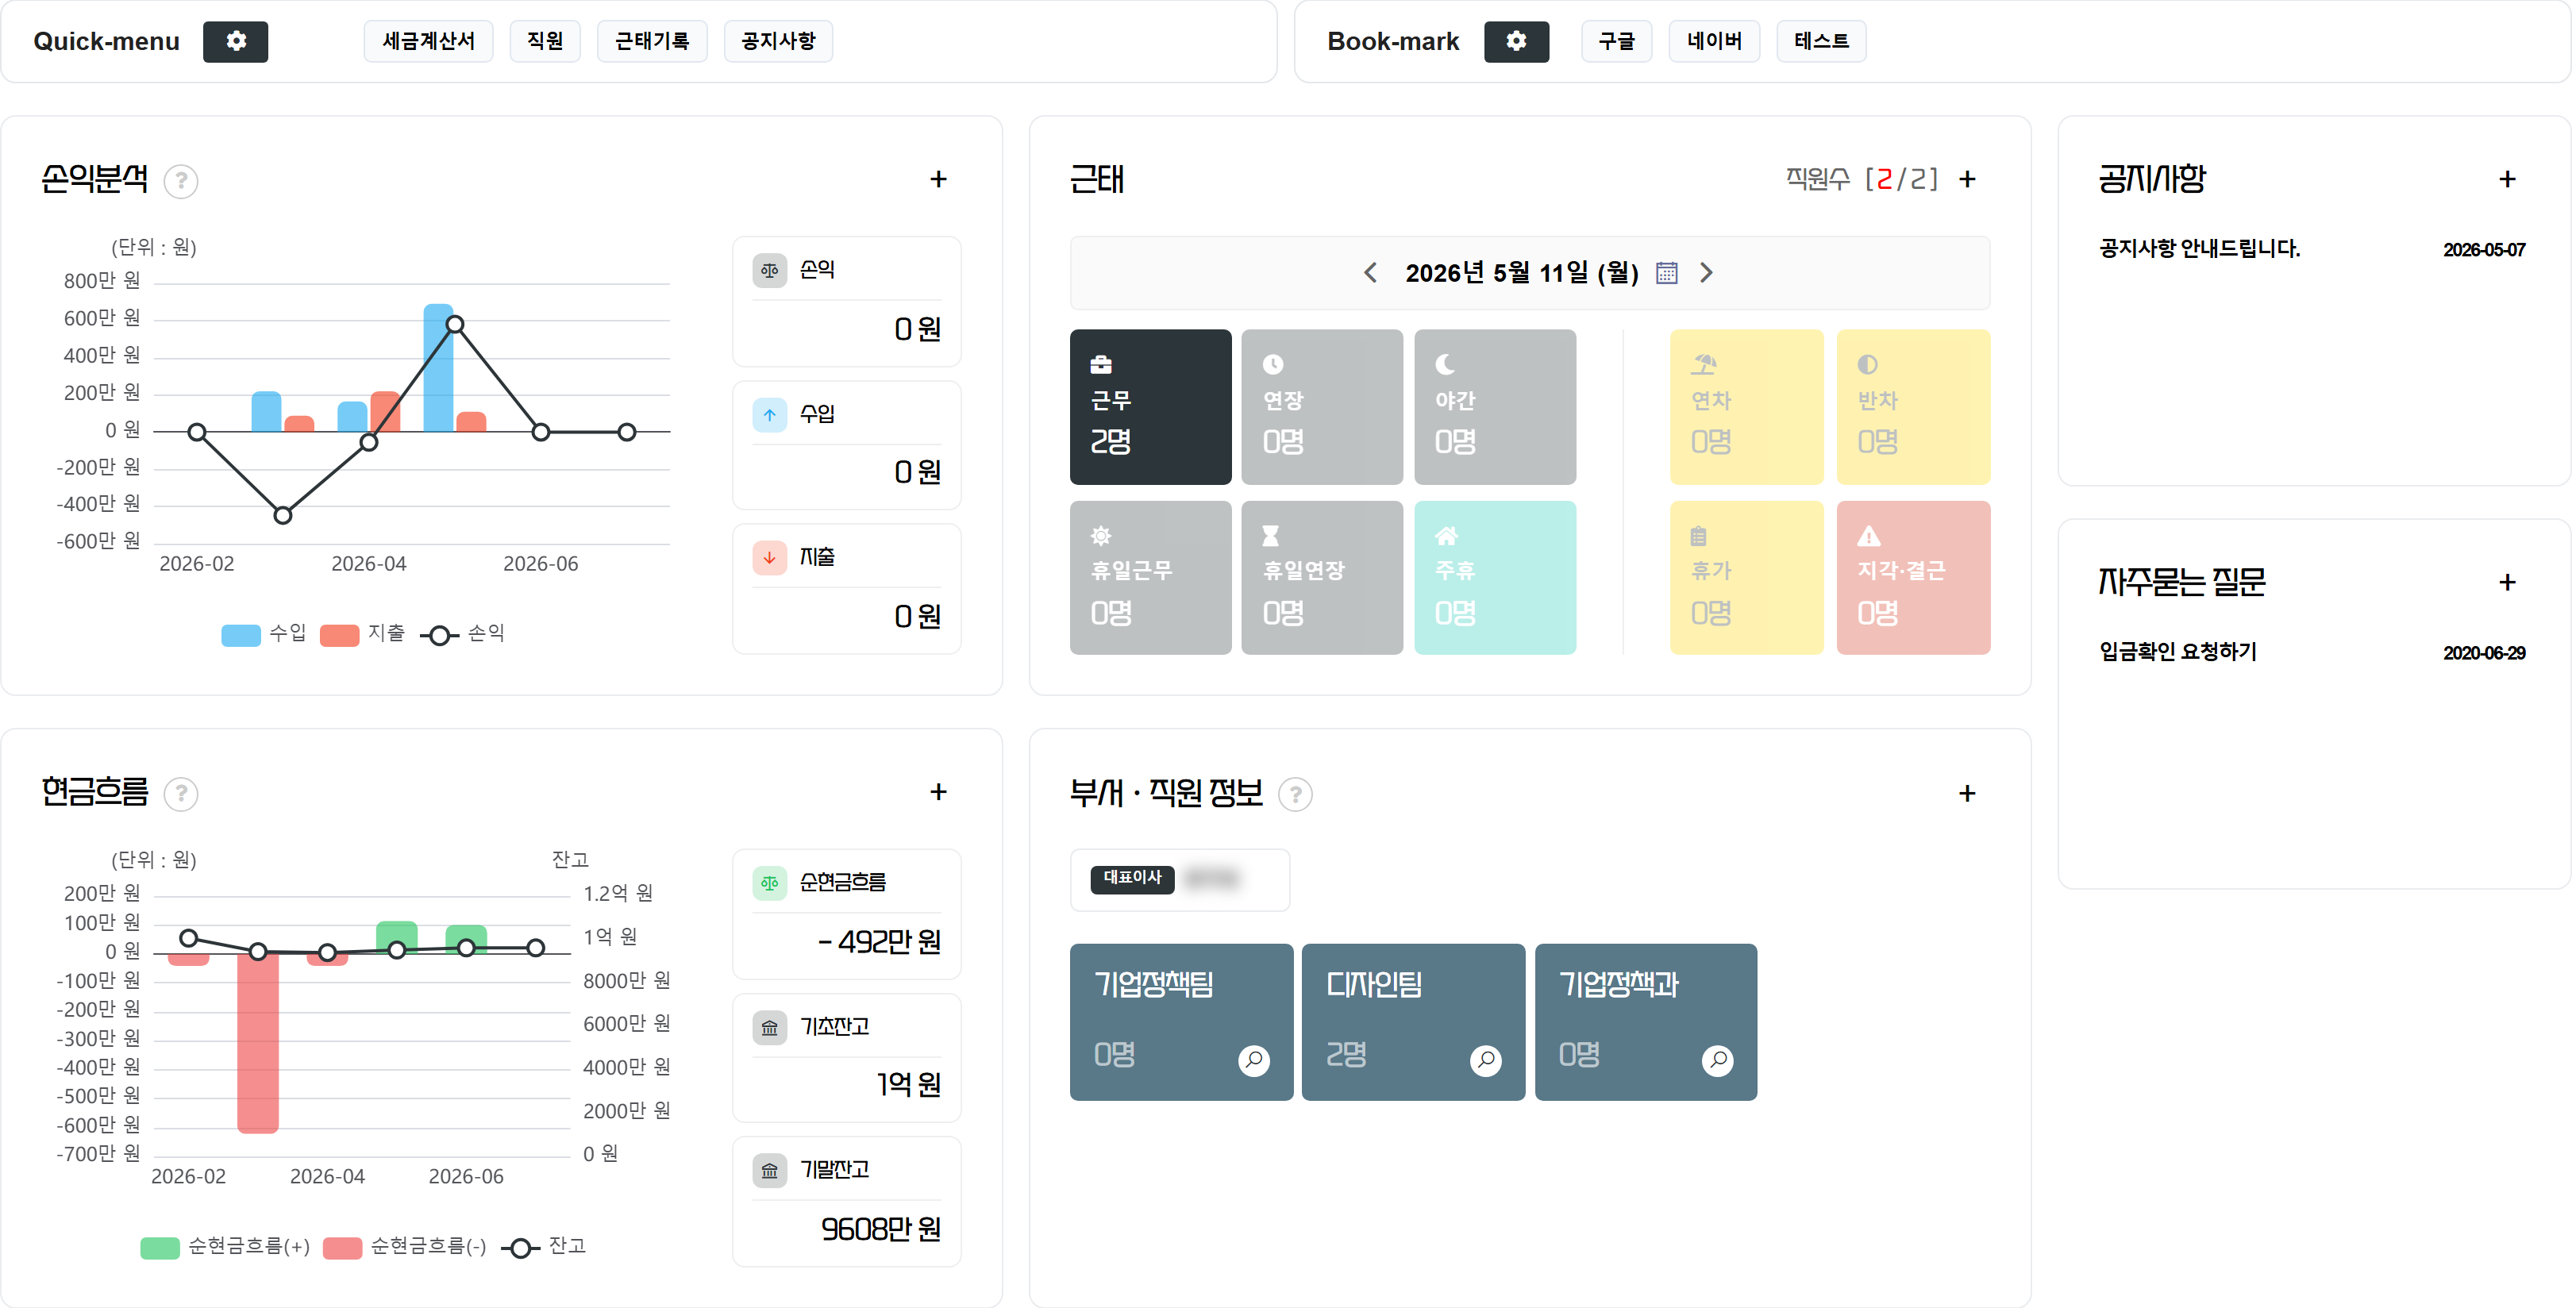Expand the 공지사항 panel with plus
Image resolution: width=2572 pixels, height=1308 pixels.
pos(2506,179)
